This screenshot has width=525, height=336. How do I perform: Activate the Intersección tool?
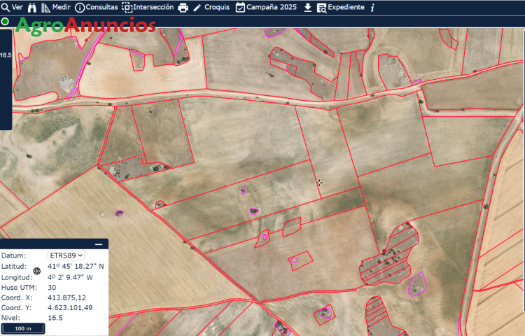[148, 7]
